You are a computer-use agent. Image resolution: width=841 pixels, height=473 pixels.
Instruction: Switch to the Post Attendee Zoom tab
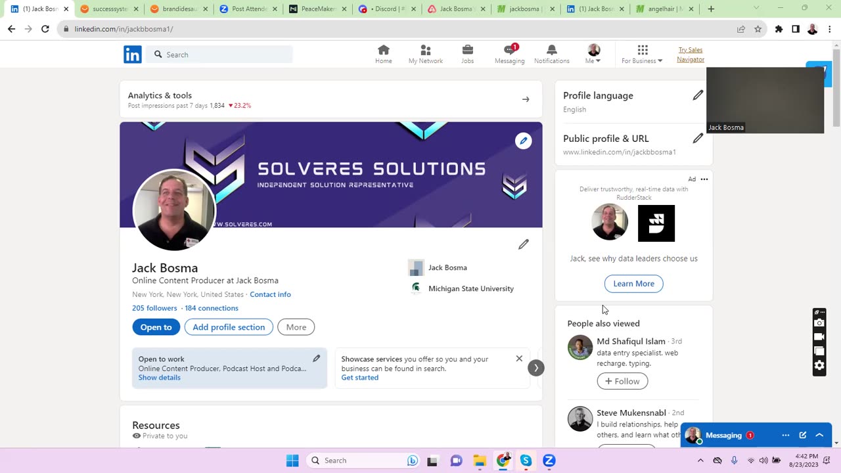[249, 9]
